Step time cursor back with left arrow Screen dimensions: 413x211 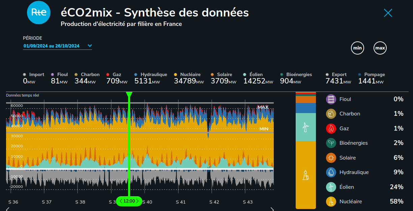point(121,201)
